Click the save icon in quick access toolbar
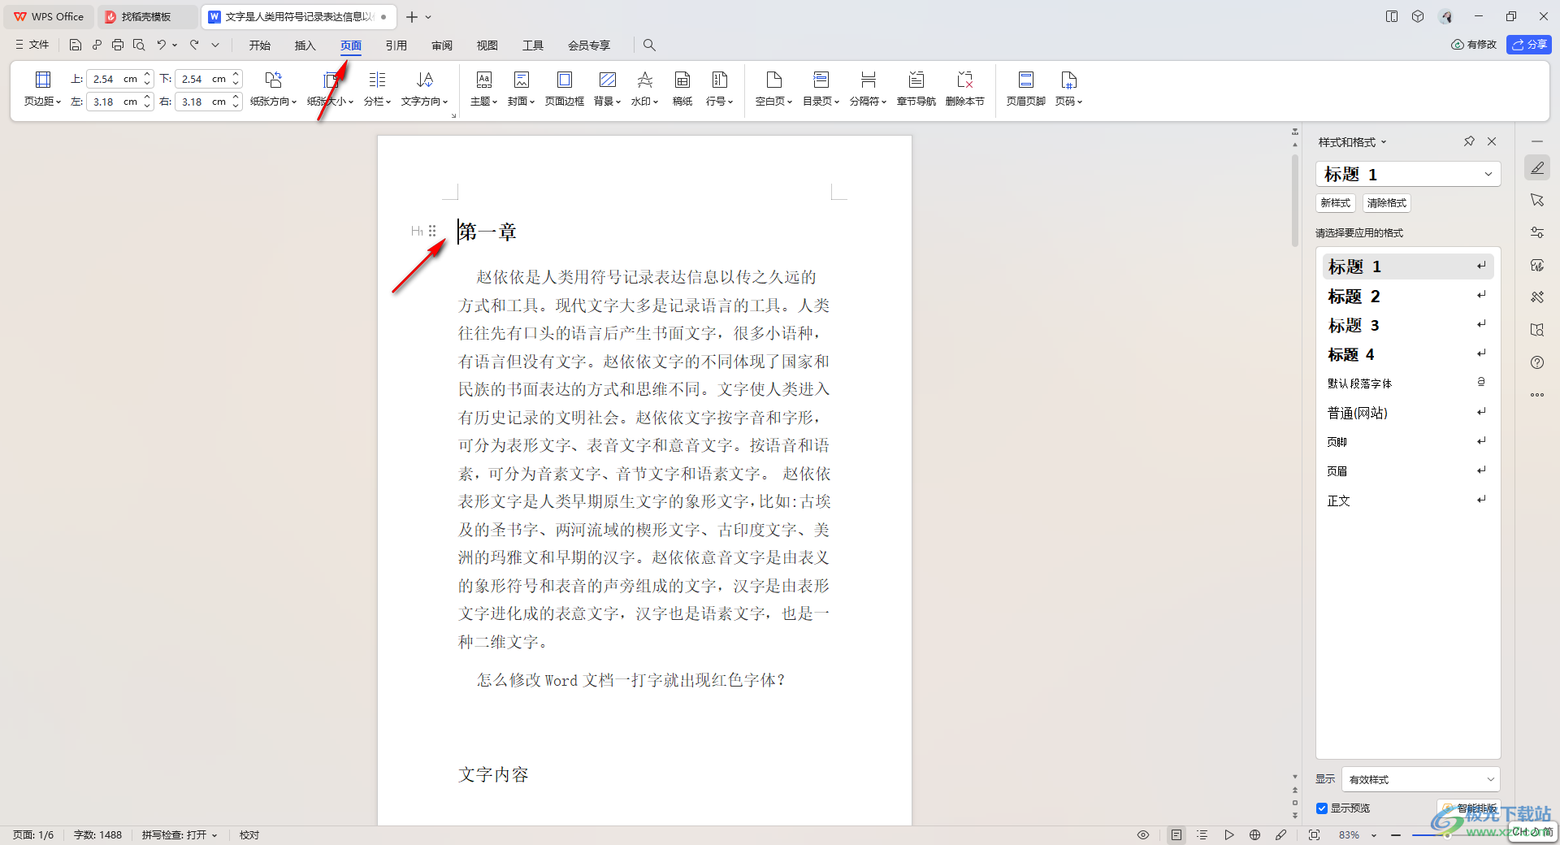The width and height of the screenshot is (1560, 845). point(76,45)
